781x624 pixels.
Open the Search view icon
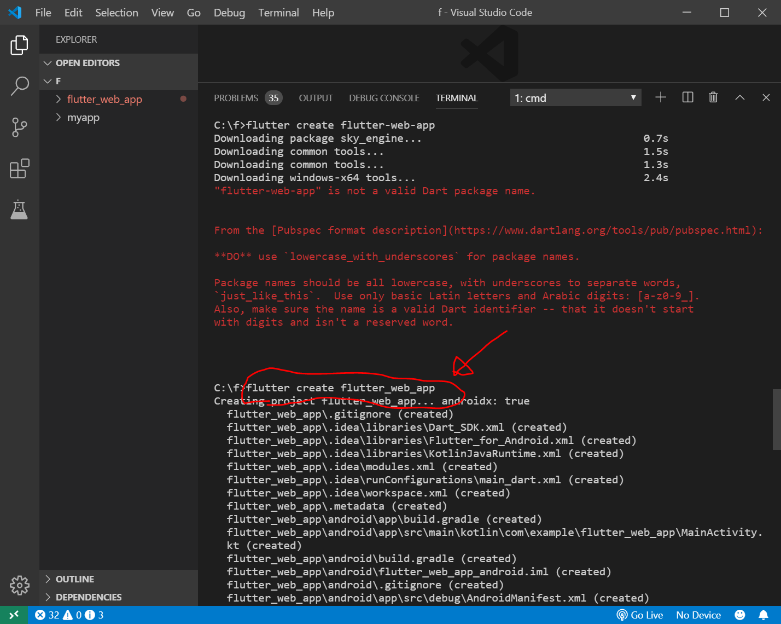pos(19,86)
